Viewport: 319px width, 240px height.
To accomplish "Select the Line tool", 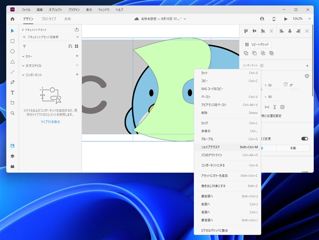I will [12, 72].
